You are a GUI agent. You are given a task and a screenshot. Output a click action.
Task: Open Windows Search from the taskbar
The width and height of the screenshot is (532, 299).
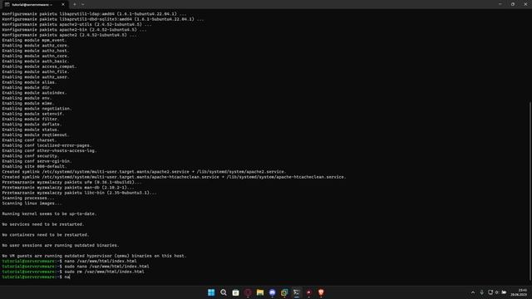tap(224, 292)
